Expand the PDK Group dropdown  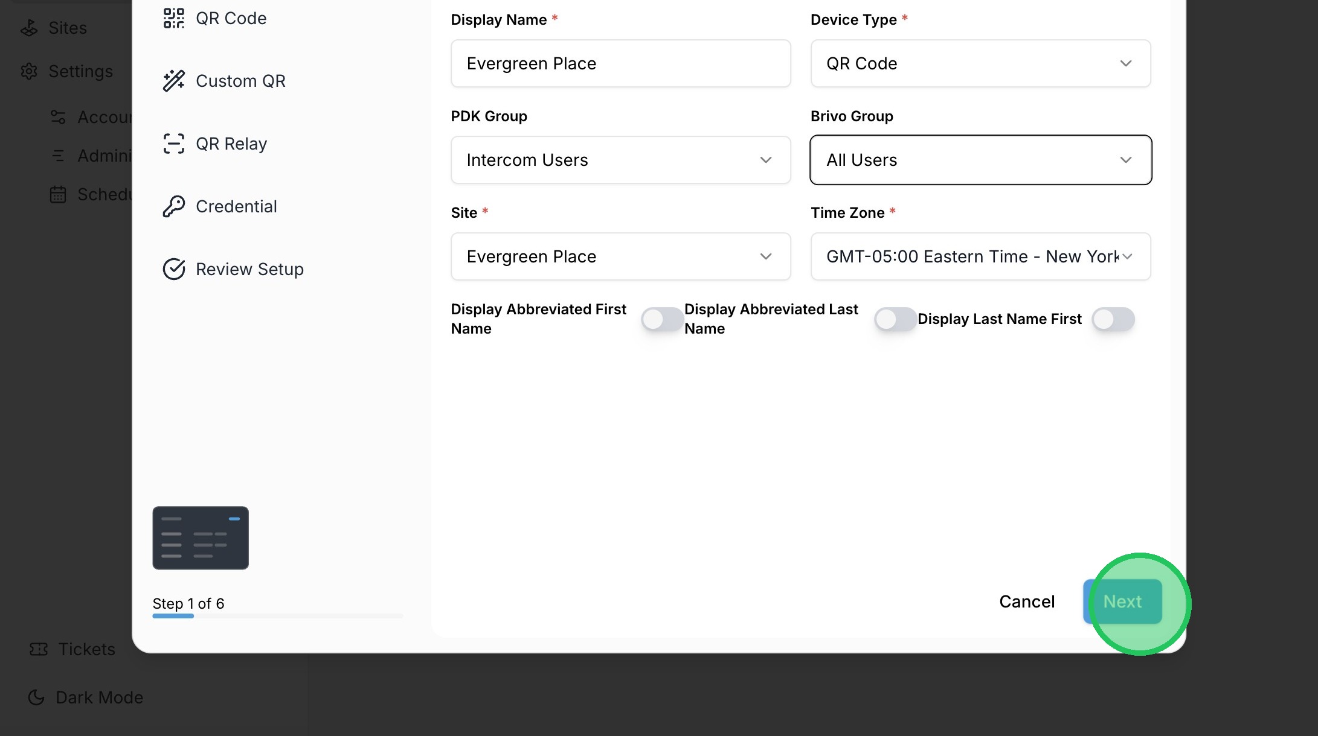coord(620,160)
